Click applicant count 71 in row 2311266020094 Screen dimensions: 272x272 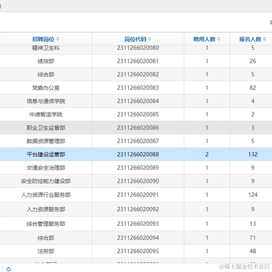(x=252, y=238)
